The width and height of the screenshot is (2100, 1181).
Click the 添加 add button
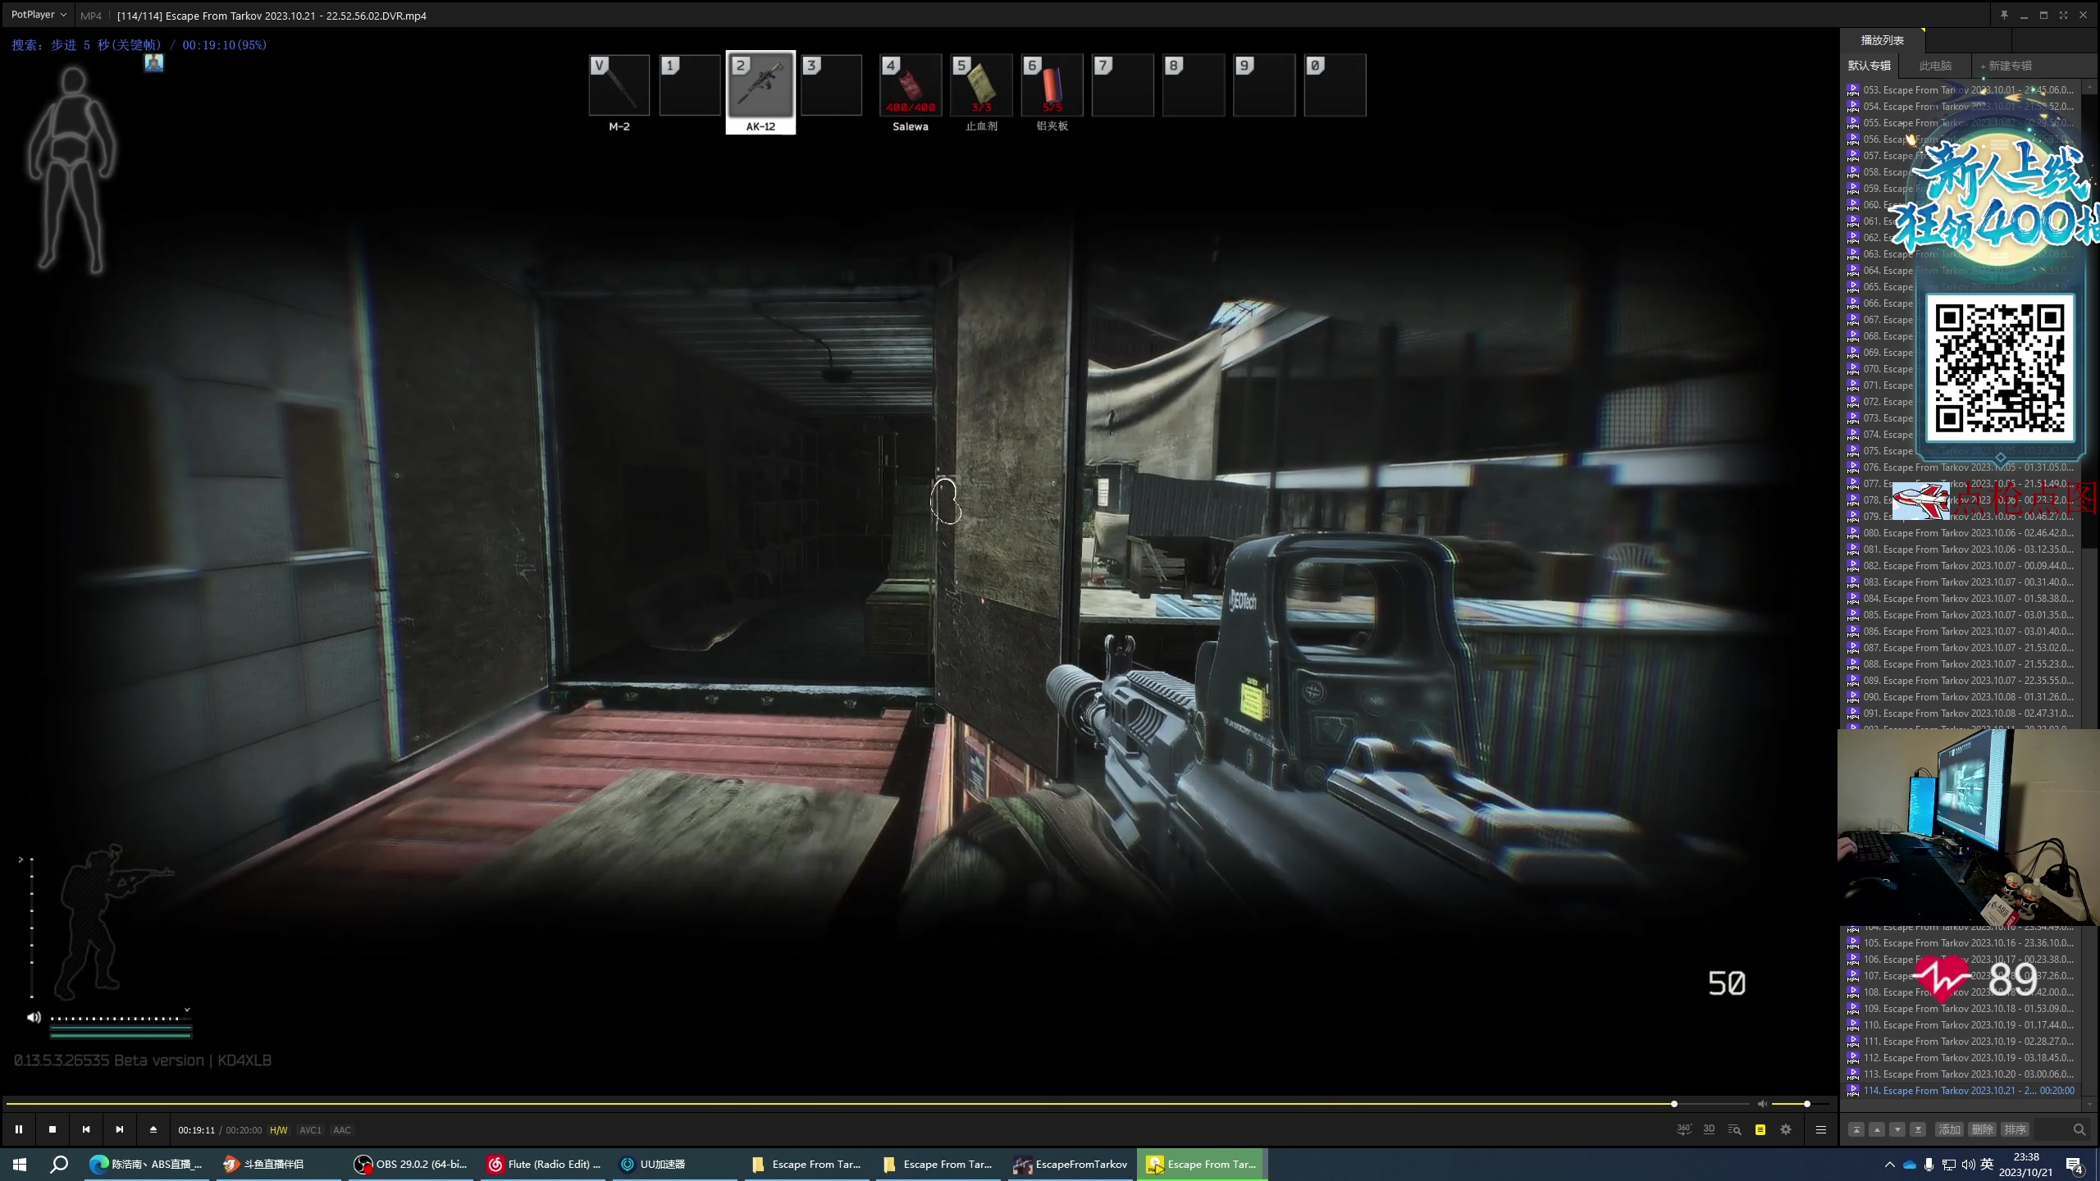pyautogui.click(x=1949, y=1129)
